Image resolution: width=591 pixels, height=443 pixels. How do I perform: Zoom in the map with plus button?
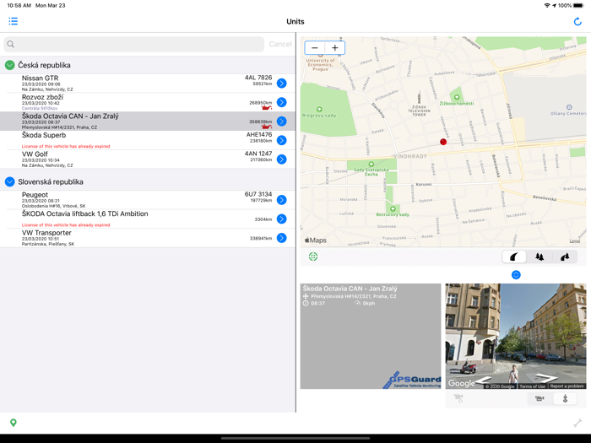click(335, 48)
